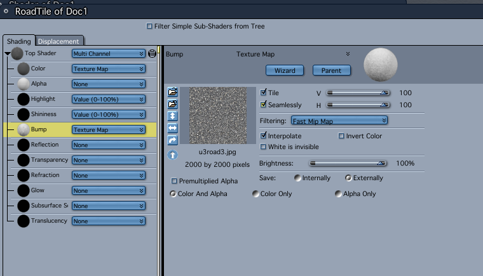Open the Bump Texture Map dropdown

coord(109,130)
